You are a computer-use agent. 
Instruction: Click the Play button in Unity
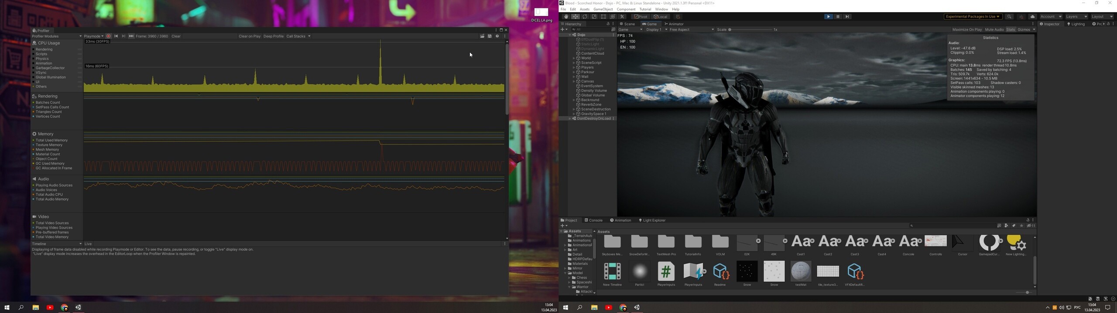tap(828, 17)
